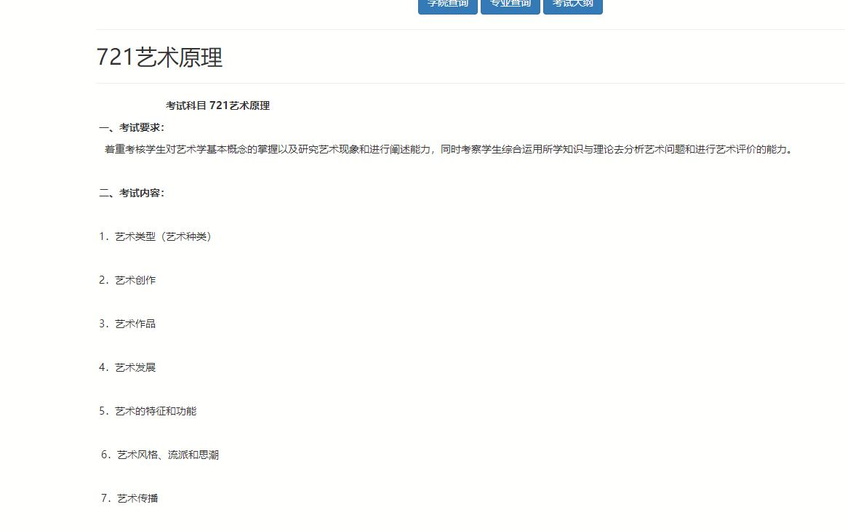Viewport: 845px width, 531px height.
Task: Select the 考试大纲 button
Action: pos(572,4)
